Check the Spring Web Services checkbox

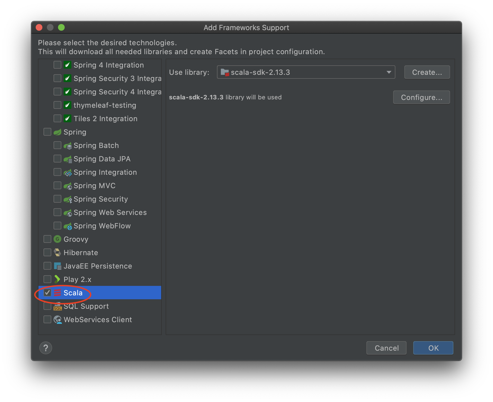[57, 212]
